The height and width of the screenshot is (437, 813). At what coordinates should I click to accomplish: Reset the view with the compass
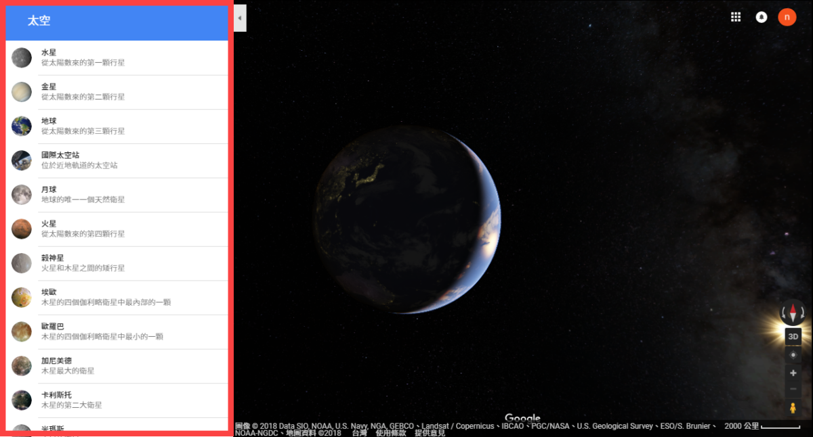click(x=793, y=313)
